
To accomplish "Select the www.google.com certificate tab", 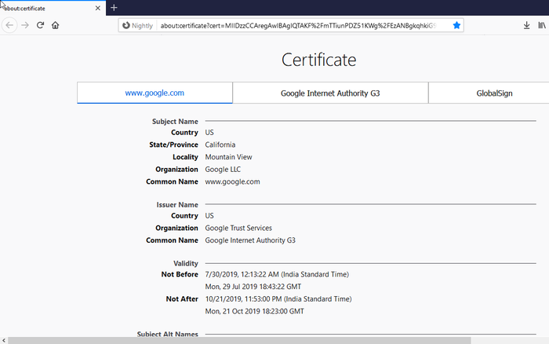I will [155, 93].
